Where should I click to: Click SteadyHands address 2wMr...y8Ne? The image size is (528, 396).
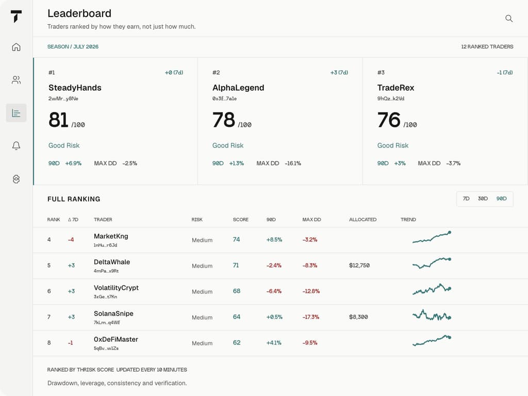pyautogui.click(x=63, y=98)
